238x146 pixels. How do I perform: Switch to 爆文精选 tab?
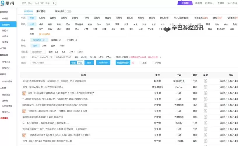tap(41, 11)
